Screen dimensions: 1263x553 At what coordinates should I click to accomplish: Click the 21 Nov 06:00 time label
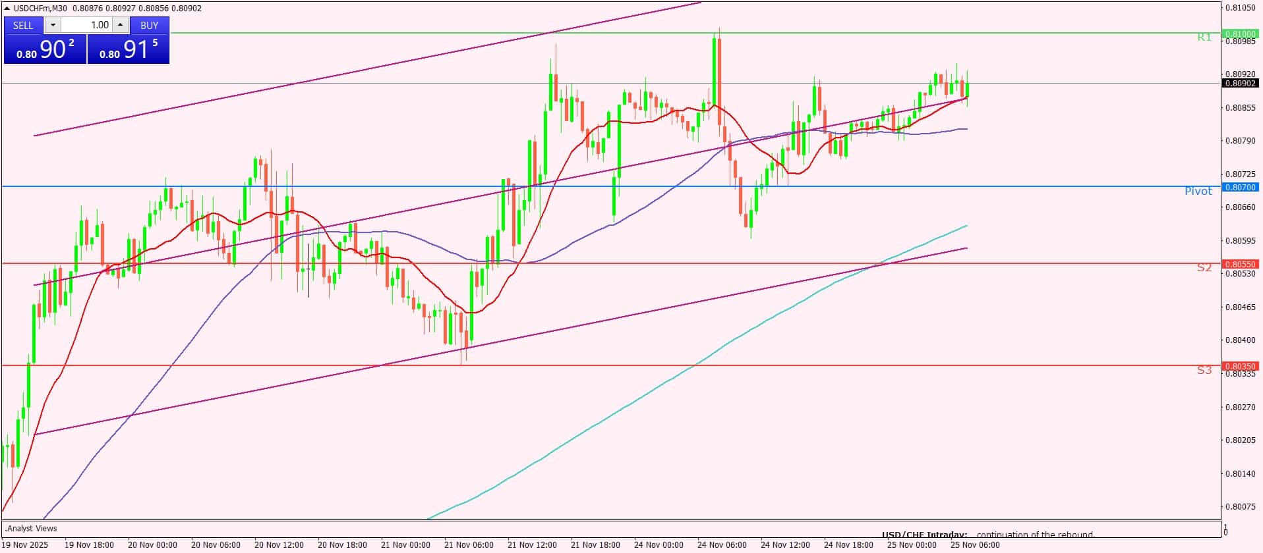click(x=469, y=544)
